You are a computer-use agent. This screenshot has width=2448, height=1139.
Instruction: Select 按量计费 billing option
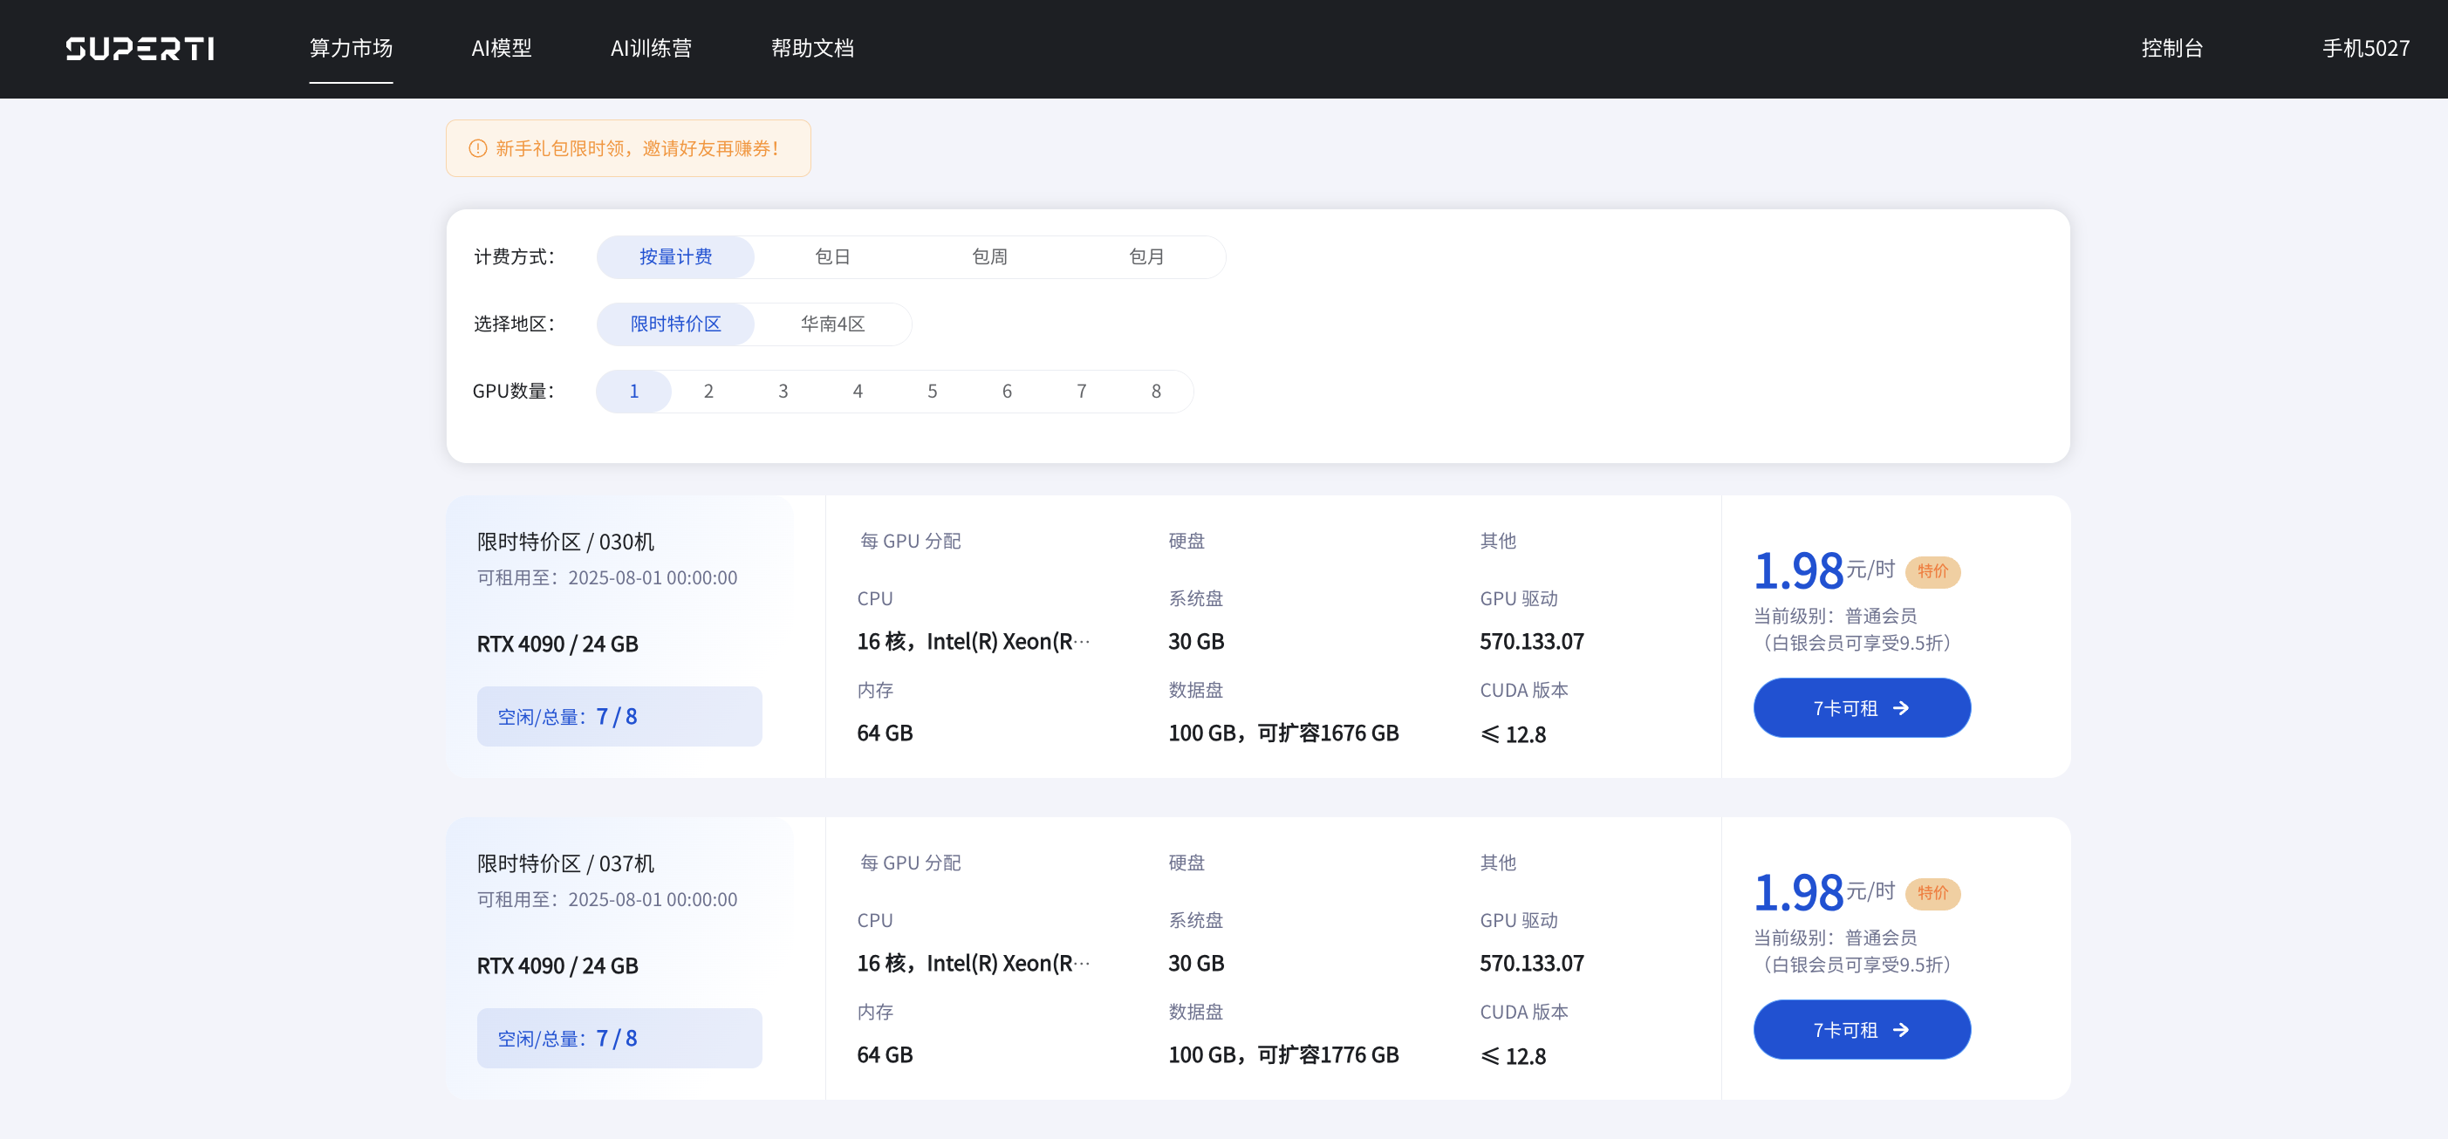674,256
